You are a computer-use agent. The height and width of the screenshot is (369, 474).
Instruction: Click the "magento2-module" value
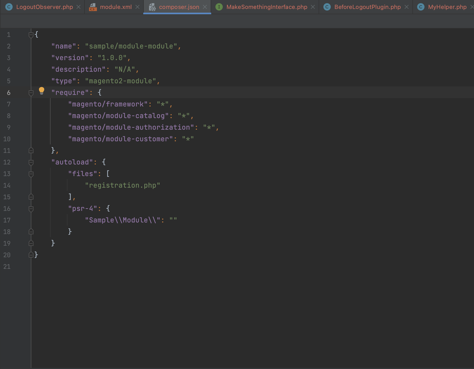click(x=121, y=81)
